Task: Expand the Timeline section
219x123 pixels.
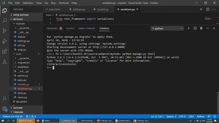Action: tap(26, 112)
